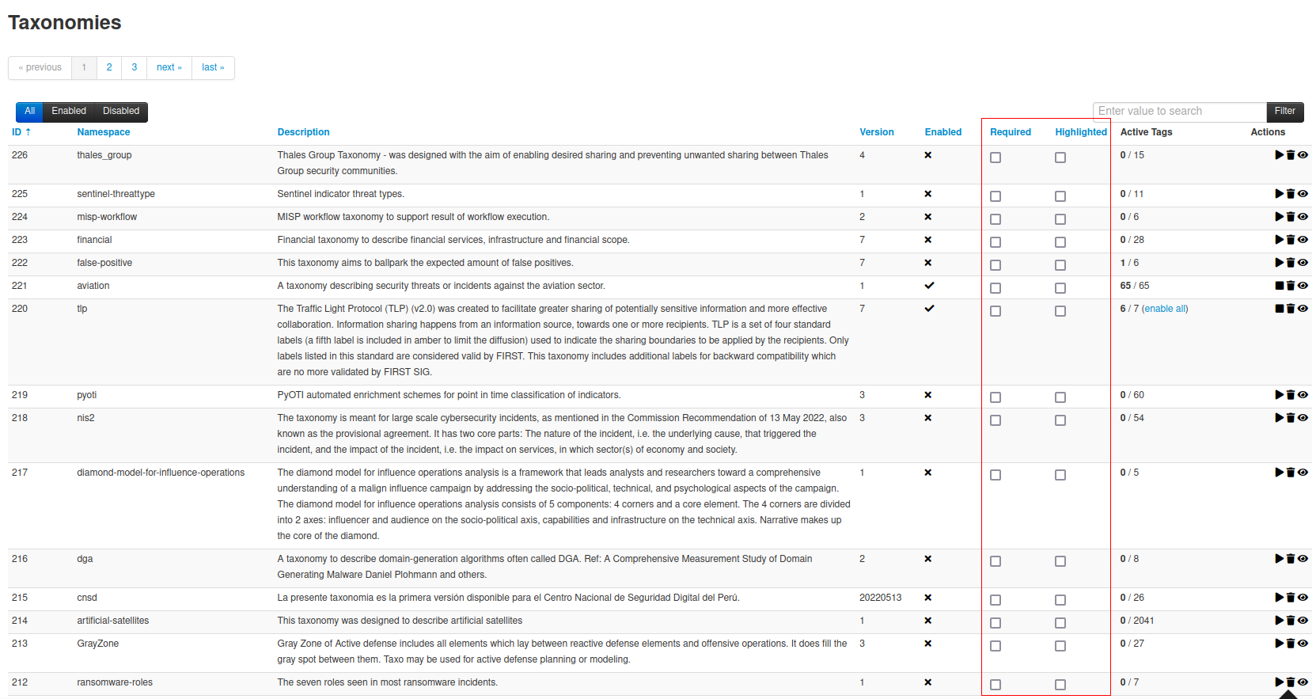Viewport: 1316px width, 699px height.
Task: Open the next page of taxonomies
Action: click(169, 67)
